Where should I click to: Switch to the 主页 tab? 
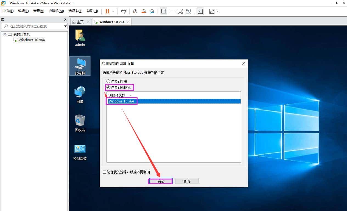tap(80, 21)
